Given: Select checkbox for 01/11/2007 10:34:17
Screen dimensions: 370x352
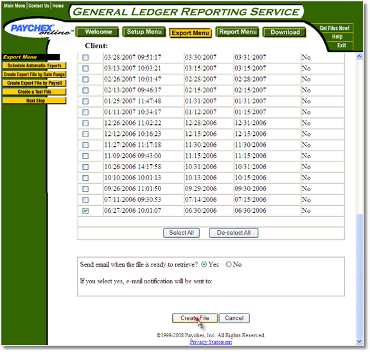Looking at the screenshot, I should click(85, 112).
